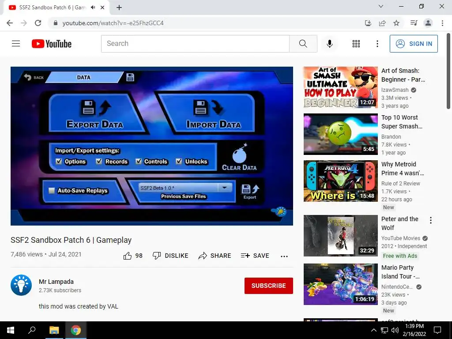Screen dimensions: 452x339
Task: Start voice search with the microphone icon
Action: click(x=329, y=44)
